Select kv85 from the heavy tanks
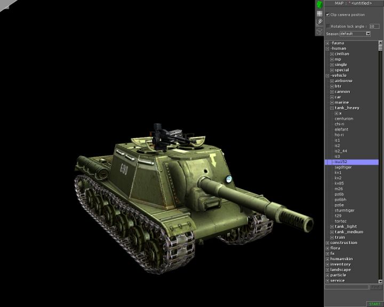Screen dimensions: 384x307 pos(339,183)
